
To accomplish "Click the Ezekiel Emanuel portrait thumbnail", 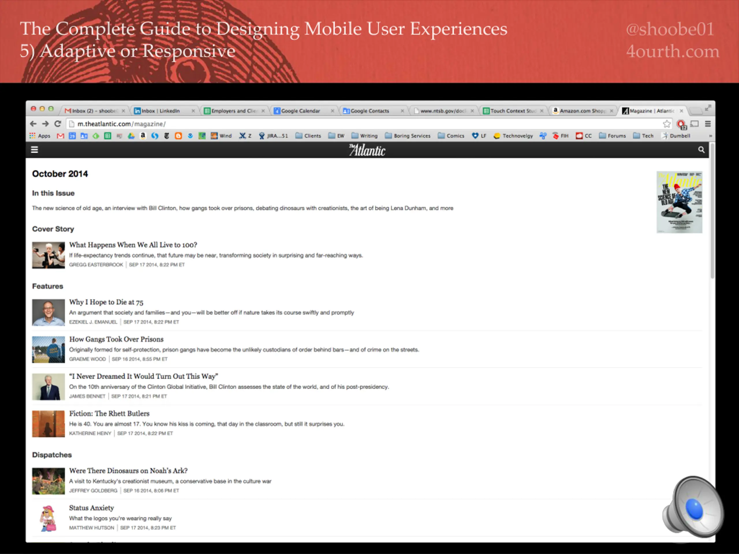I will [48, 312].
